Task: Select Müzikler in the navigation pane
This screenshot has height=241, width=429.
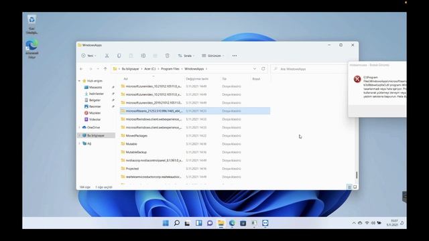Action: coord(95,113)
